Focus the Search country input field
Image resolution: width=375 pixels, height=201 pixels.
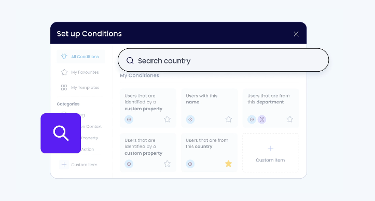pyautogui.click(x=223, y=60)
